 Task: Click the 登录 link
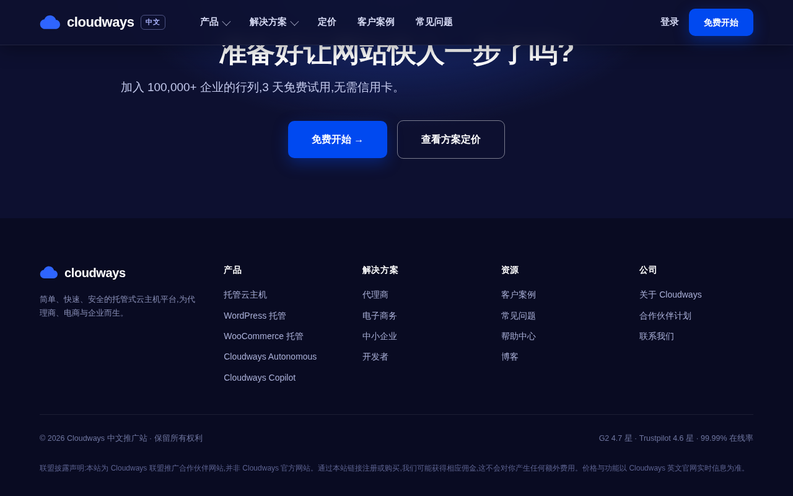[x=670, y=22]
